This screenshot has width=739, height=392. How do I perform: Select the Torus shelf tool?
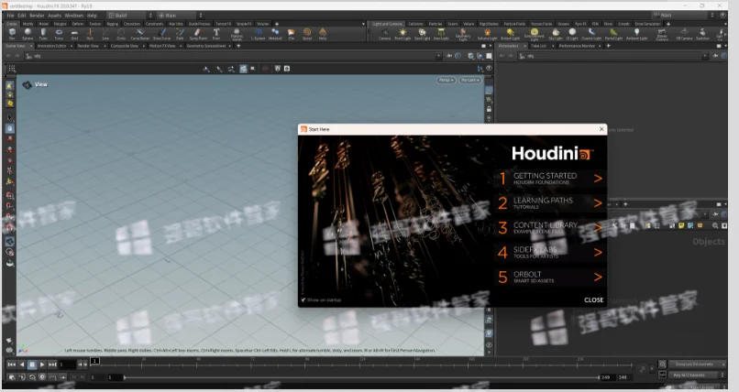click(x=59, y=34)
